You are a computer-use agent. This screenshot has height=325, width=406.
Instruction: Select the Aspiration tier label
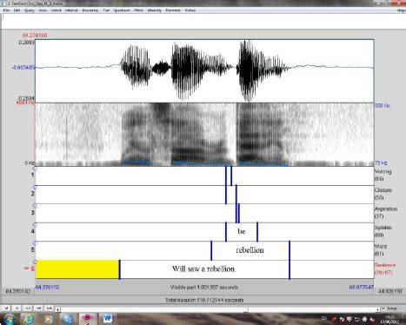(x=386, y=212)
